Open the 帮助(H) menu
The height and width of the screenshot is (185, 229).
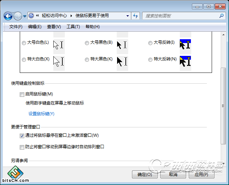93,27
